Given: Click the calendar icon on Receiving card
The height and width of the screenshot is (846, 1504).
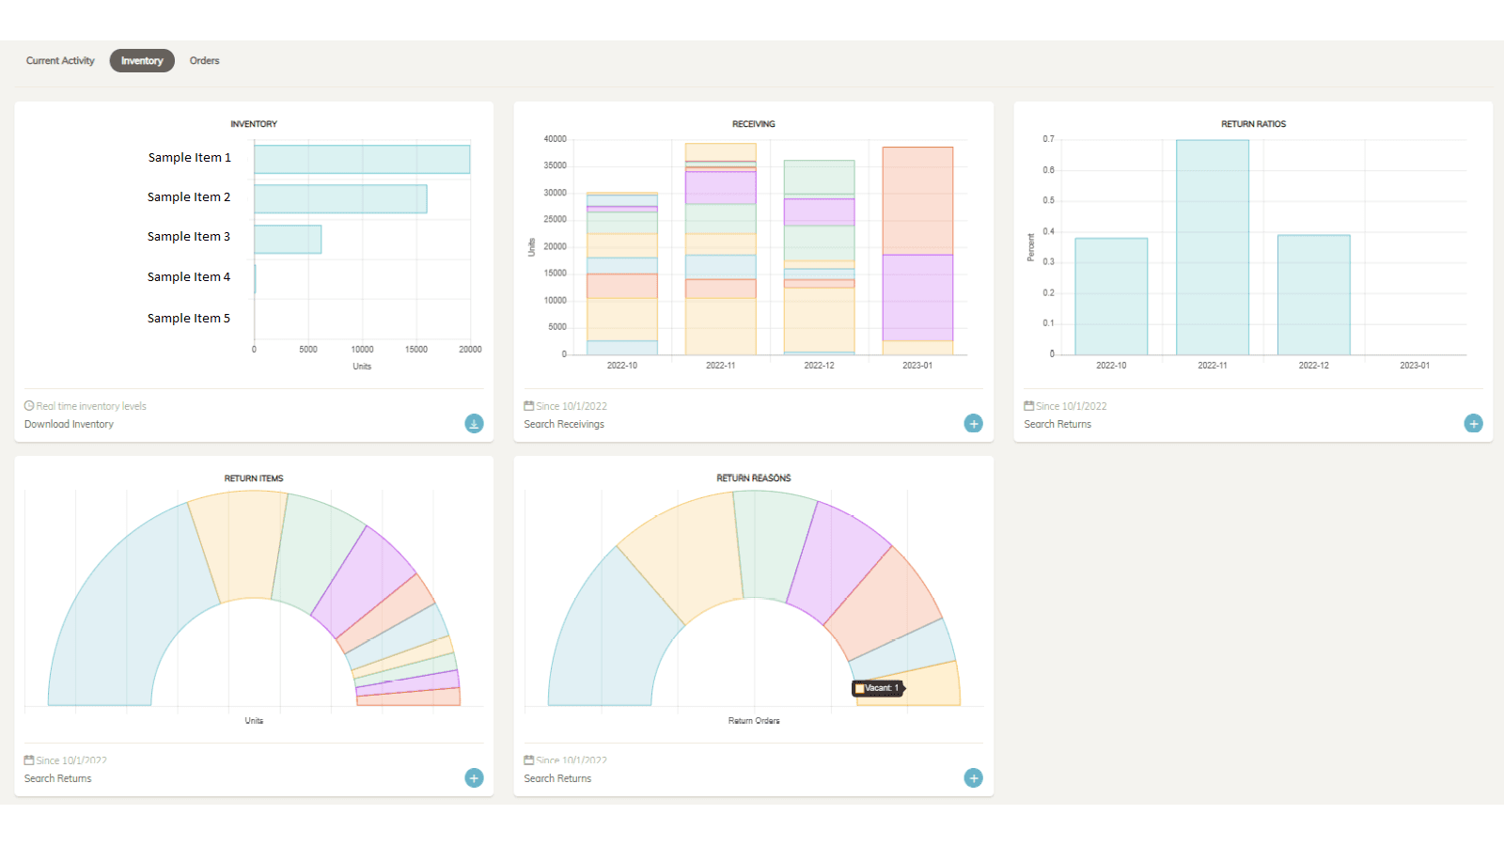Looking at the screenshot, I should click(529, 405).
